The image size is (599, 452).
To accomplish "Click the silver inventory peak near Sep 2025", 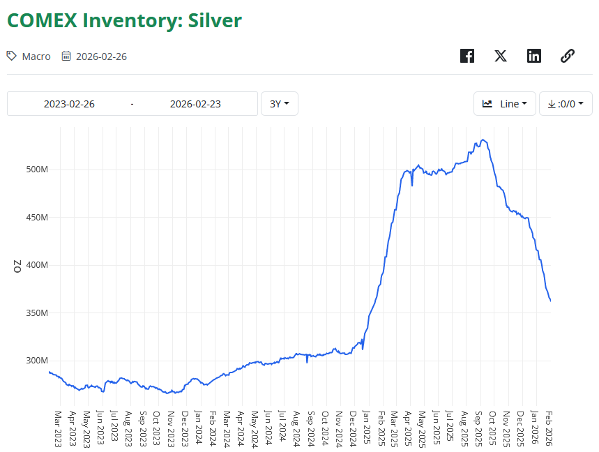I will click(x=483, y=140).
